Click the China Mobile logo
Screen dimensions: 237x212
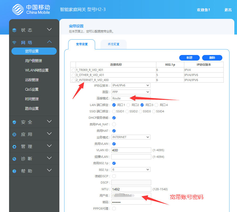click(x=31, y=9)
